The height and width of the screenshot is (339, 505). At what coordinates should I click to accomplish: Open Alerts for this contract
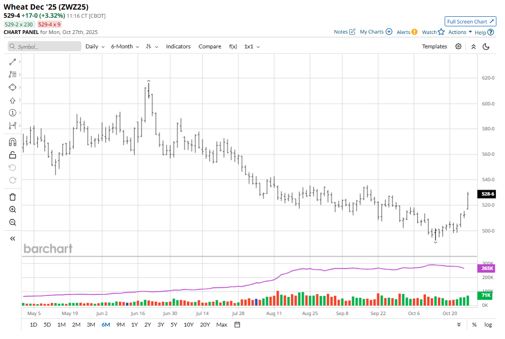407,32
